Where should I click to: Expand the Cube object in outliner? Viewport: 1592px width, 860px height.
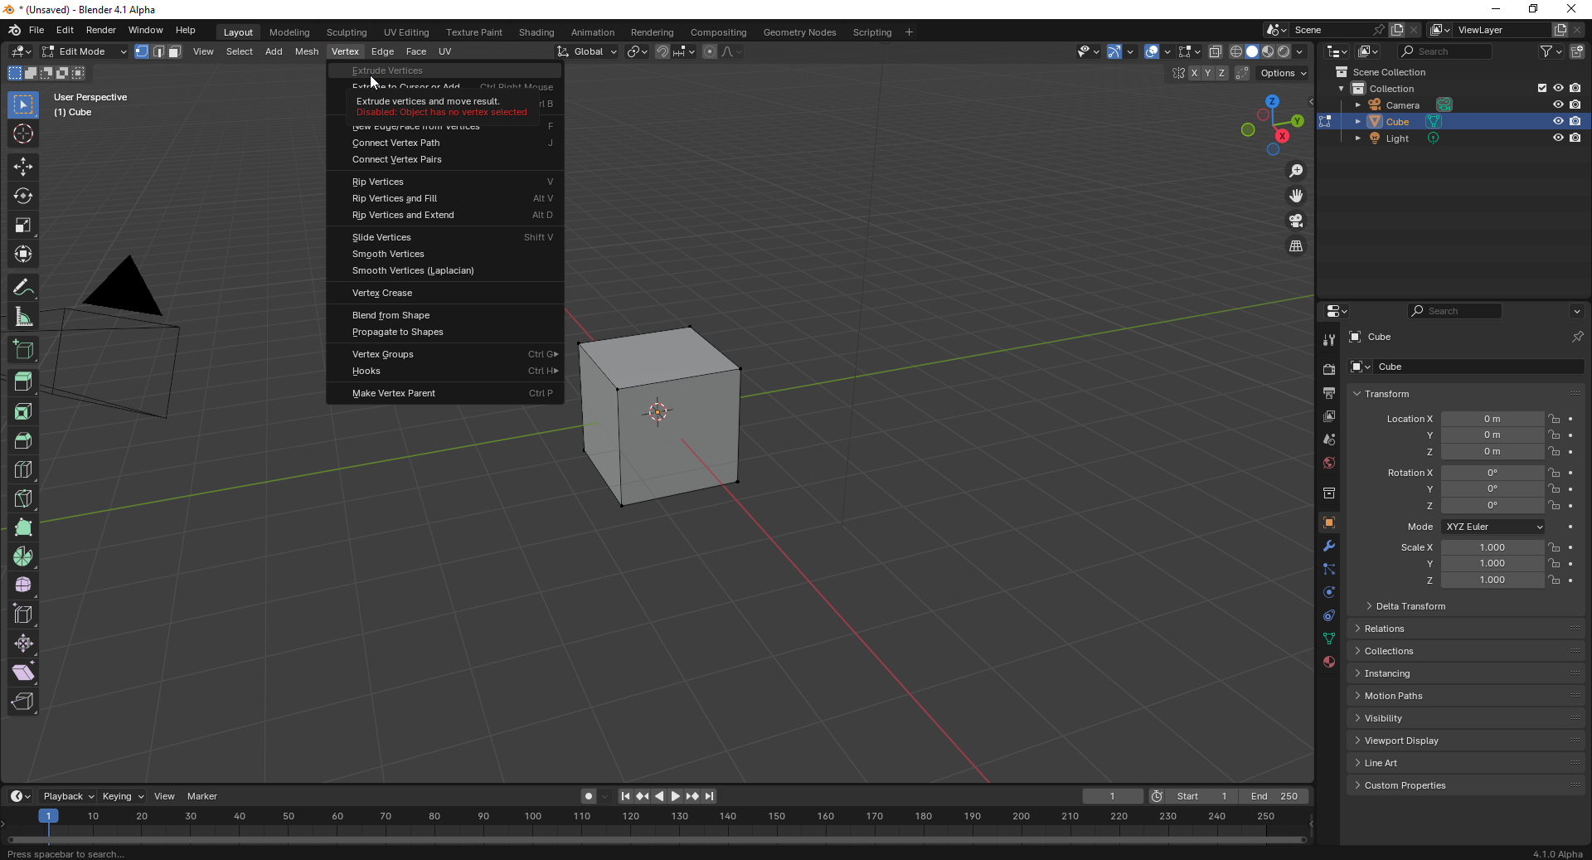click(1357, 121)
